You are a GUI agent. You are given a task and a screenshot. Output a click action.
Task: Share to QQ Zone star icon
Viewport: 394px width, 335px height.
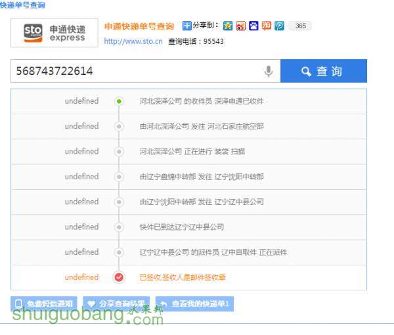click(x=227, y=26)
